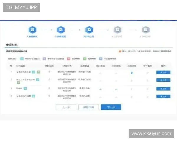Click the 中介服务 icon in row 2
This screenshot has height=141, width=177.
pyautogui.click(x=147, y=80)
